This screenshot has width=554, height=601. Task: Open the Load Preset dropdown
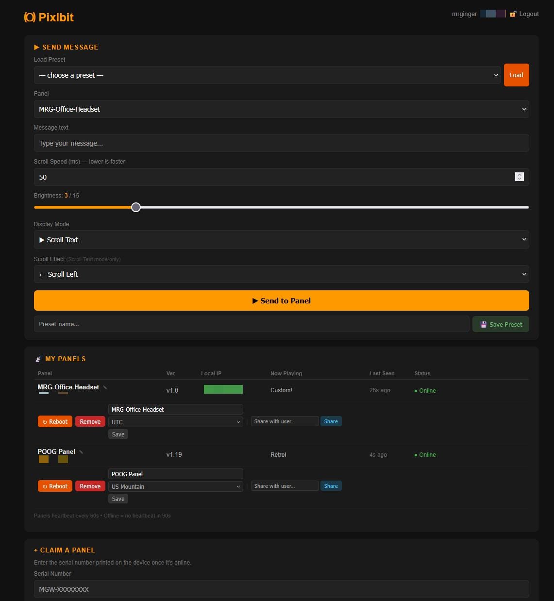[x=267, y=75]
